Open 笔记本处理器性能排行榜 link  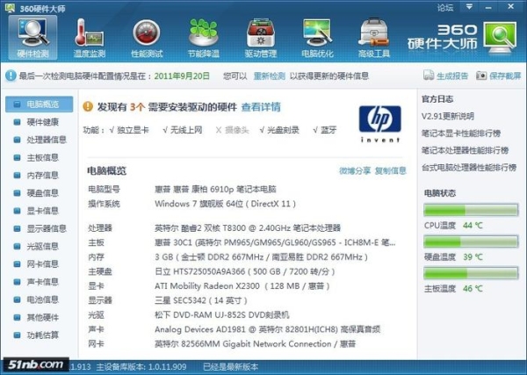(466, 150)
